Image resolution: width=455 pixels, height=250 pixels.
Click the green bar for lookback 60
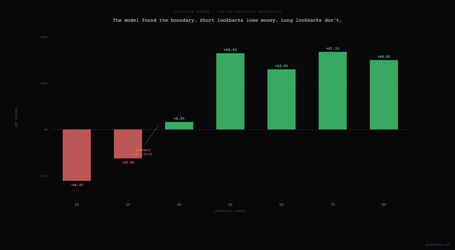(x=282, y=99)
